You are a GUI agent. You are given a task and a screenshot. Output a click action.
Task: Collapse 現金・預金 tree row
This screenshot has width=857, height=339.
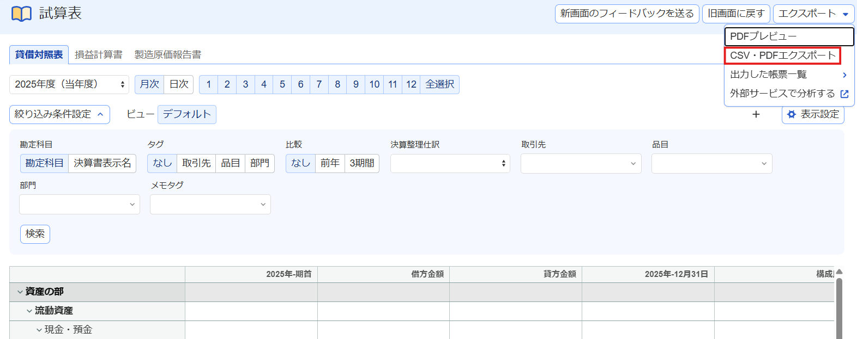(x=39, y=330)
